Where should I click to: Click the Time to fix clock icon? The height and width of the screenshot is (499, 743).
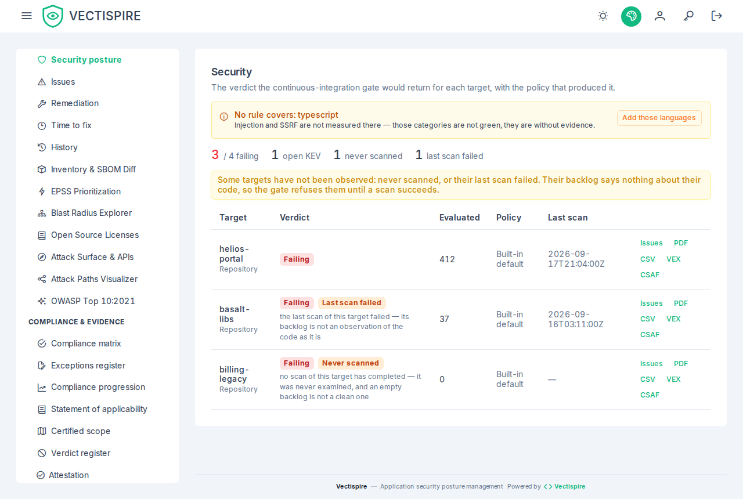point(42,126)
